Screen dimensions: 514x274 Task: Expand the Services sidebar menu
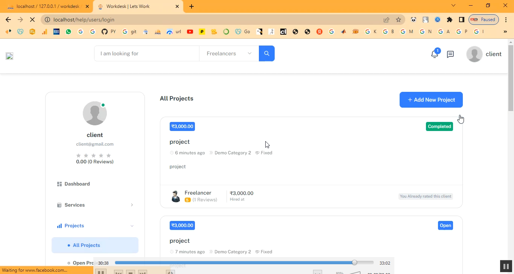click(95, 205)
